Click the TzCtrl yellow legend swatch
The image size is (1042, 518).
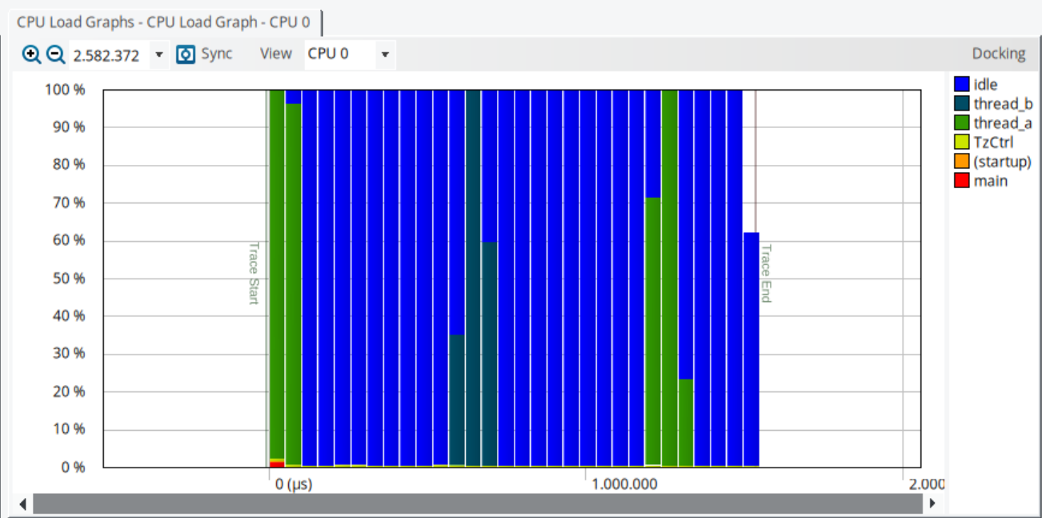click(x=961, y=142)
